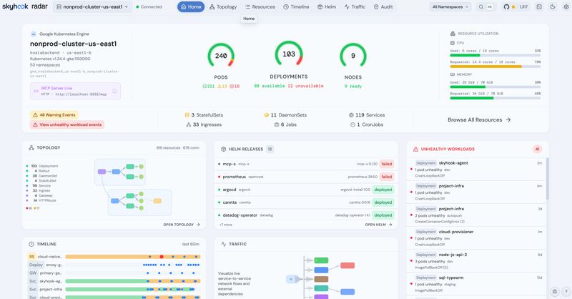This screenshot has width=572, height=299.
Task: Click the pods gauge showing 240
Action: click(x=221, y=56)
